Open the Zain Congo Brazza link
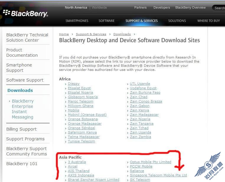 146,101
